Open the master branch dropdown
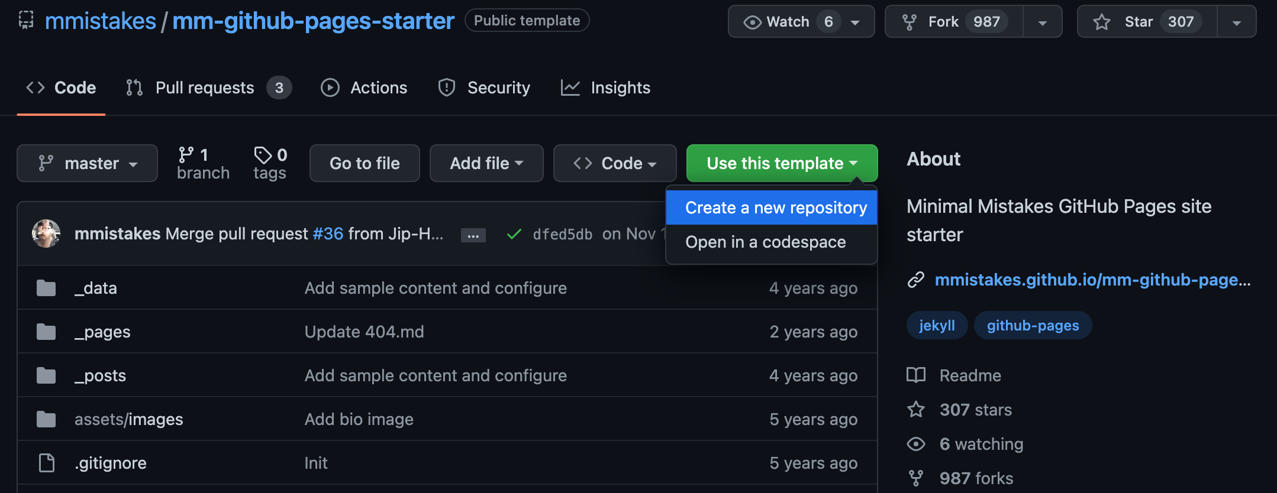The image size is (1277, 493). point(87,163)
